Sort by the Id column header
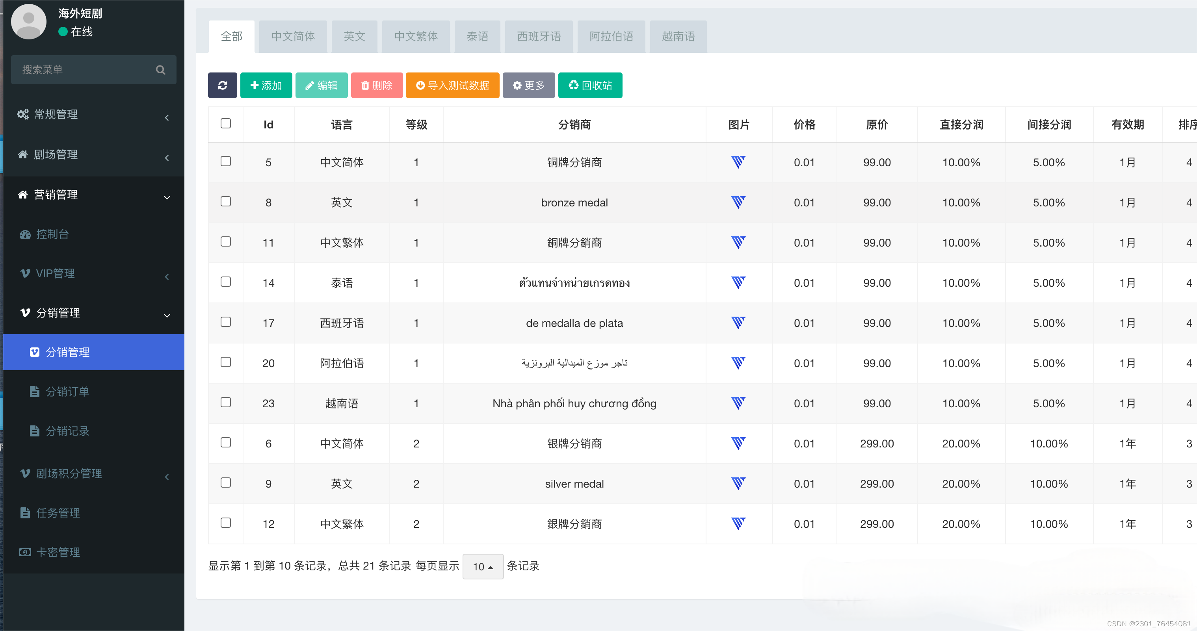Screen dimensions: 1197x631 pos(268,124)
